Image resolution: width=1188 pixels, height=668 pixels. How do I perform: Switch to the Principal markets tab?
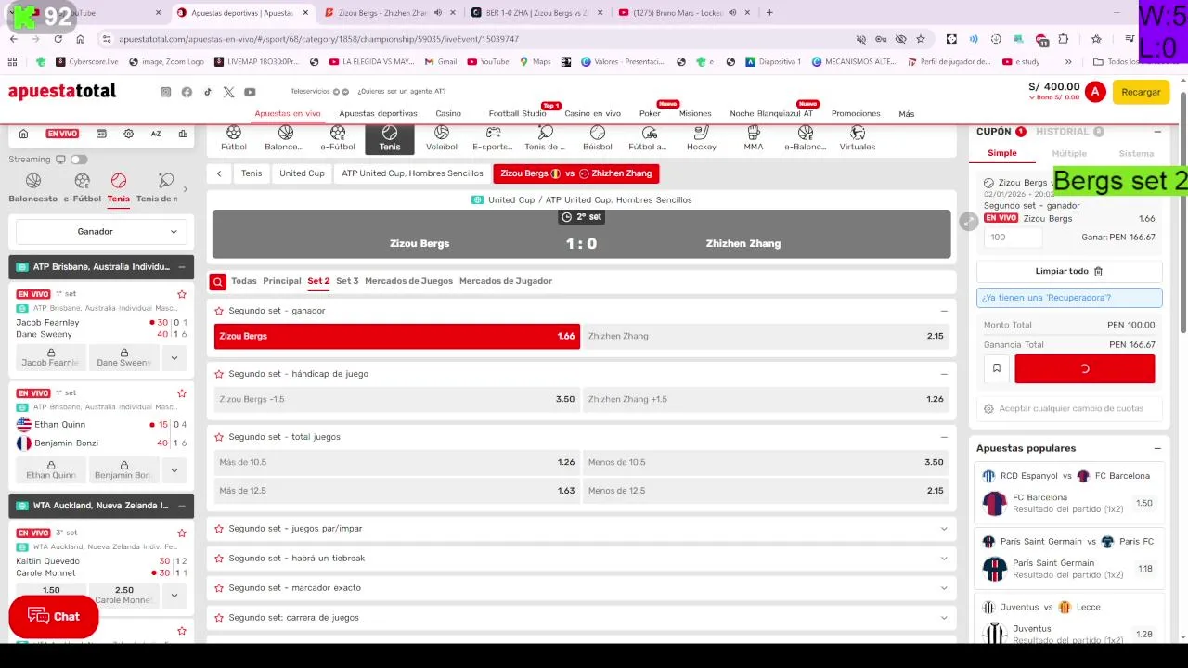pyautogui.click(x=282, y=281)
